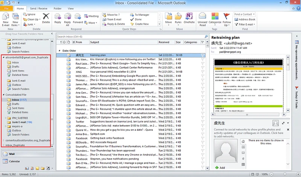Flag the 'Getting back onto Facebook' email
The image size is (301, 177).
(202, 138)
